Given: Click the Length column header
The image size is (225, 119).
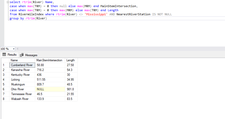Looking at the screenshot, I should pos(71,60).
